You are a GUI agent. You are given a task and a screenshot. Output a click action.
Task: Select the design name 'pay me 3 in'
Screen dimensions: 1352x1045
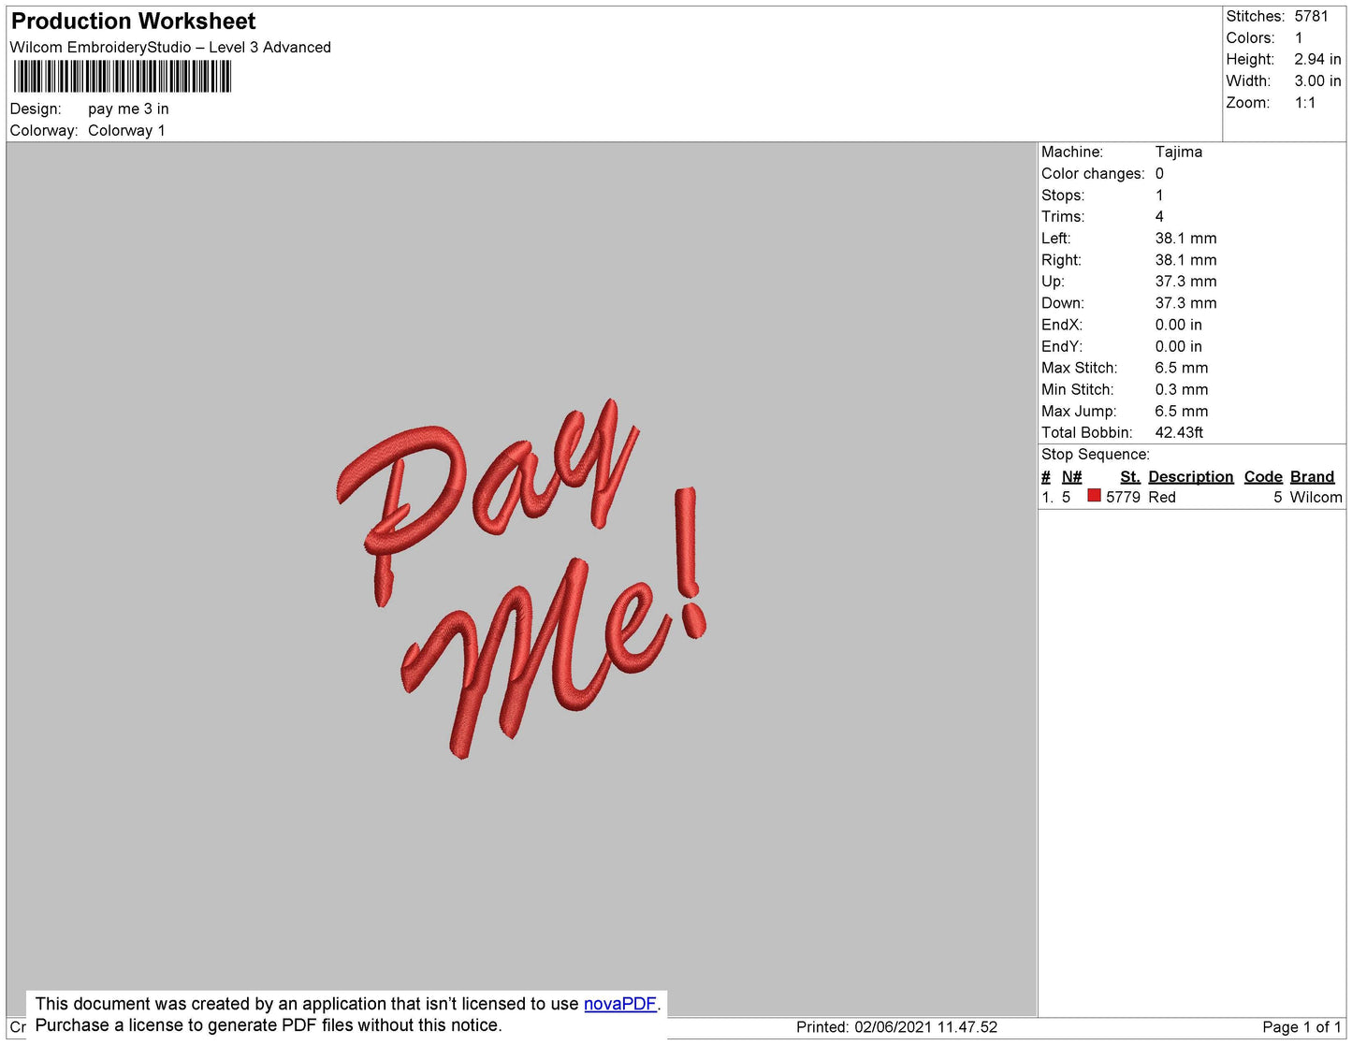pos(128,109)
